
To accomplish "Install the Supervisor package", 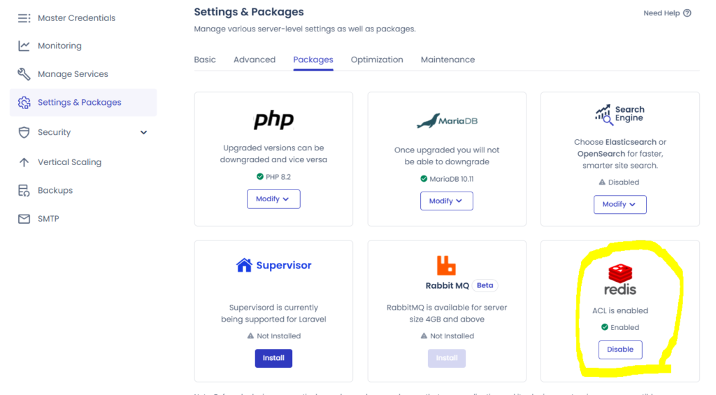I will [x=273, y=358].
